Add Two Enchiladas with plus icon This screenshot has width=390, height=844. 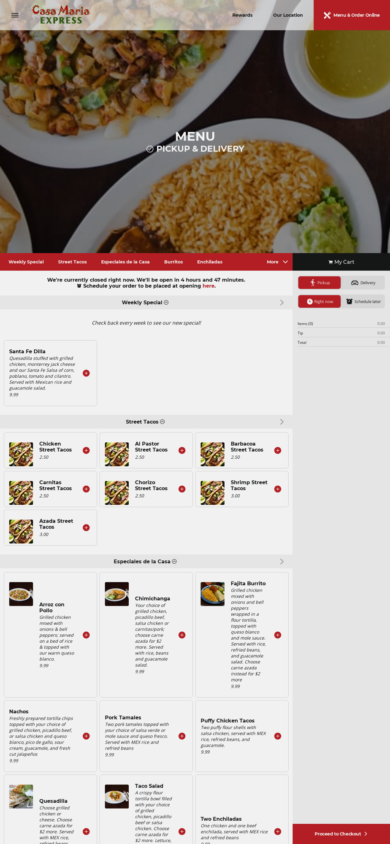coord(278,831)
